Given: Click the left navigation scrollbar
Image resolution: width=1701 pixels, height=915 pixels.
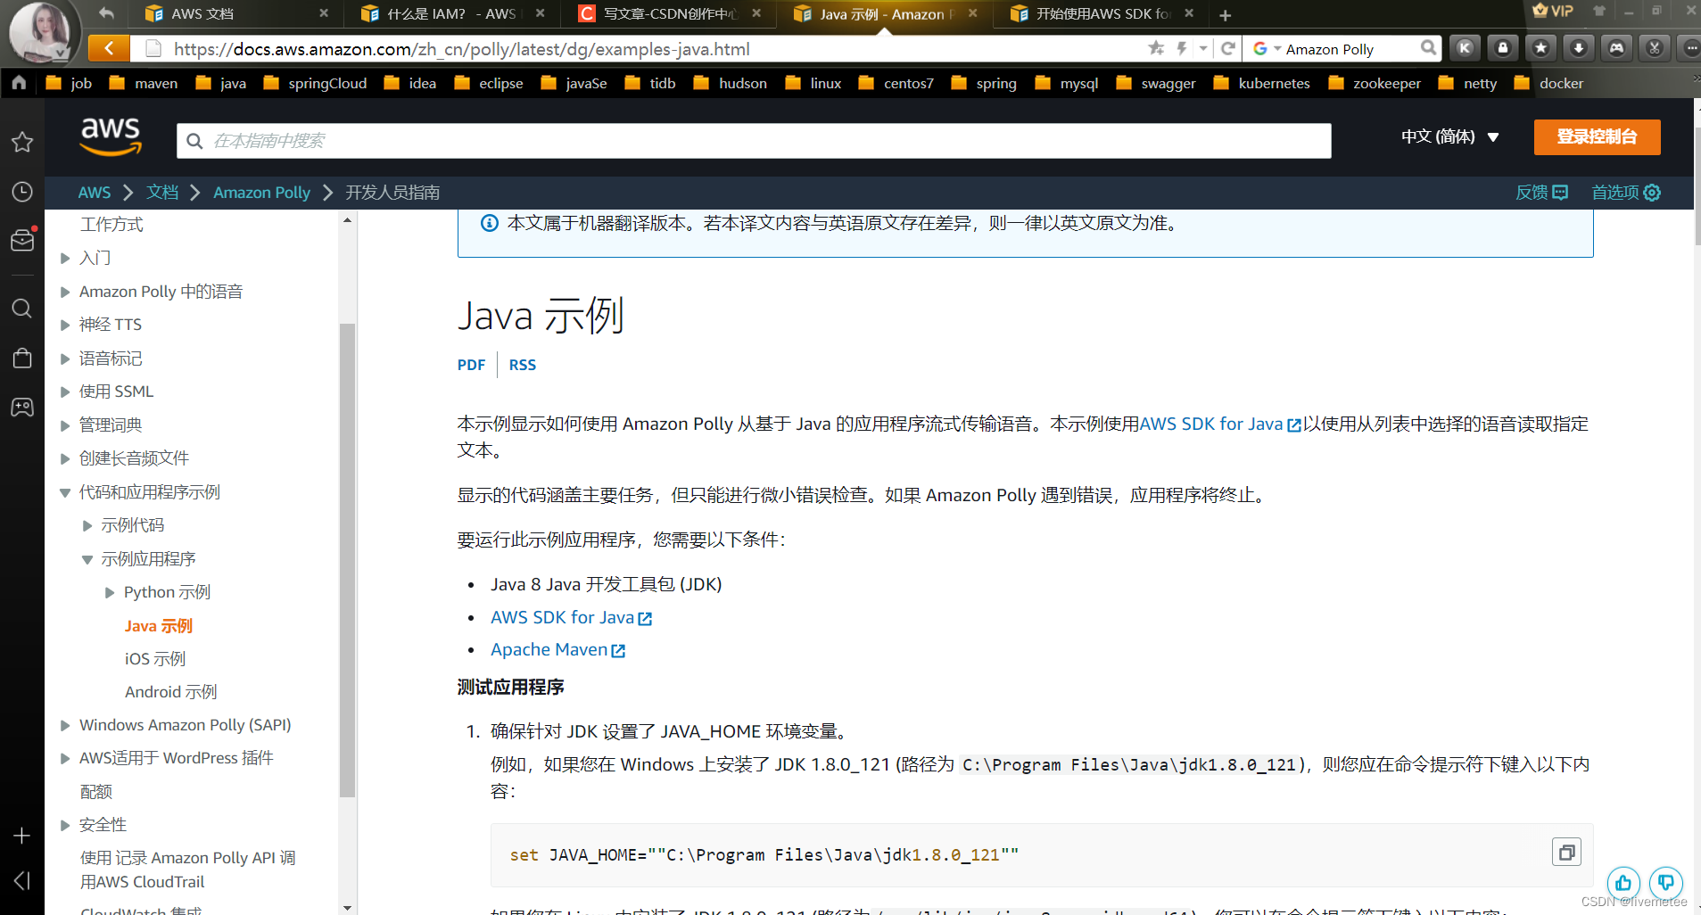Looking at the screenshot, I should coord(347,560).
